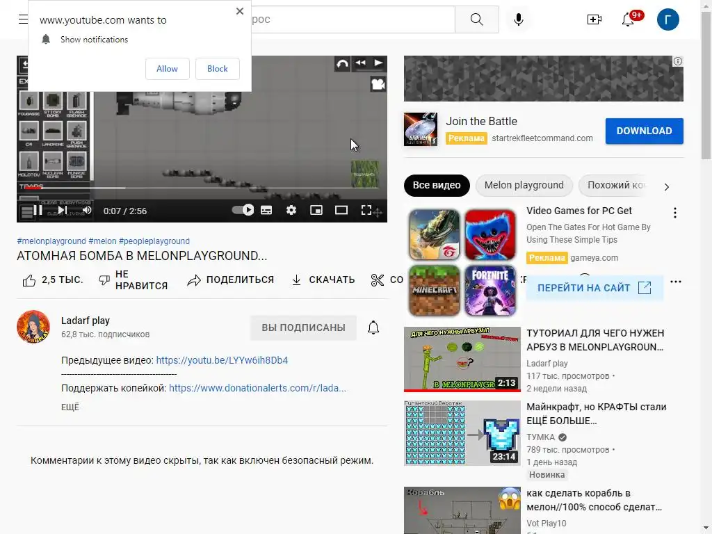Screen dimensions: 712x534
Task: Block notifications from www.youtube.com
Action: coord(218,69)
